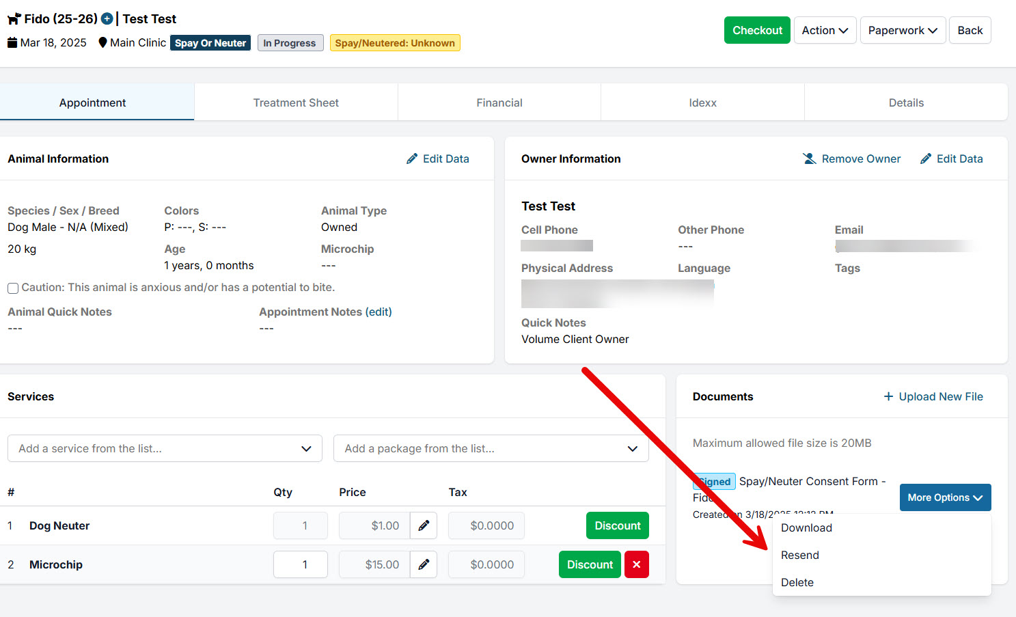1016x617 pixels.
Task: Click the pencil icon for Dog Neuter price
Action: [424, 525]
